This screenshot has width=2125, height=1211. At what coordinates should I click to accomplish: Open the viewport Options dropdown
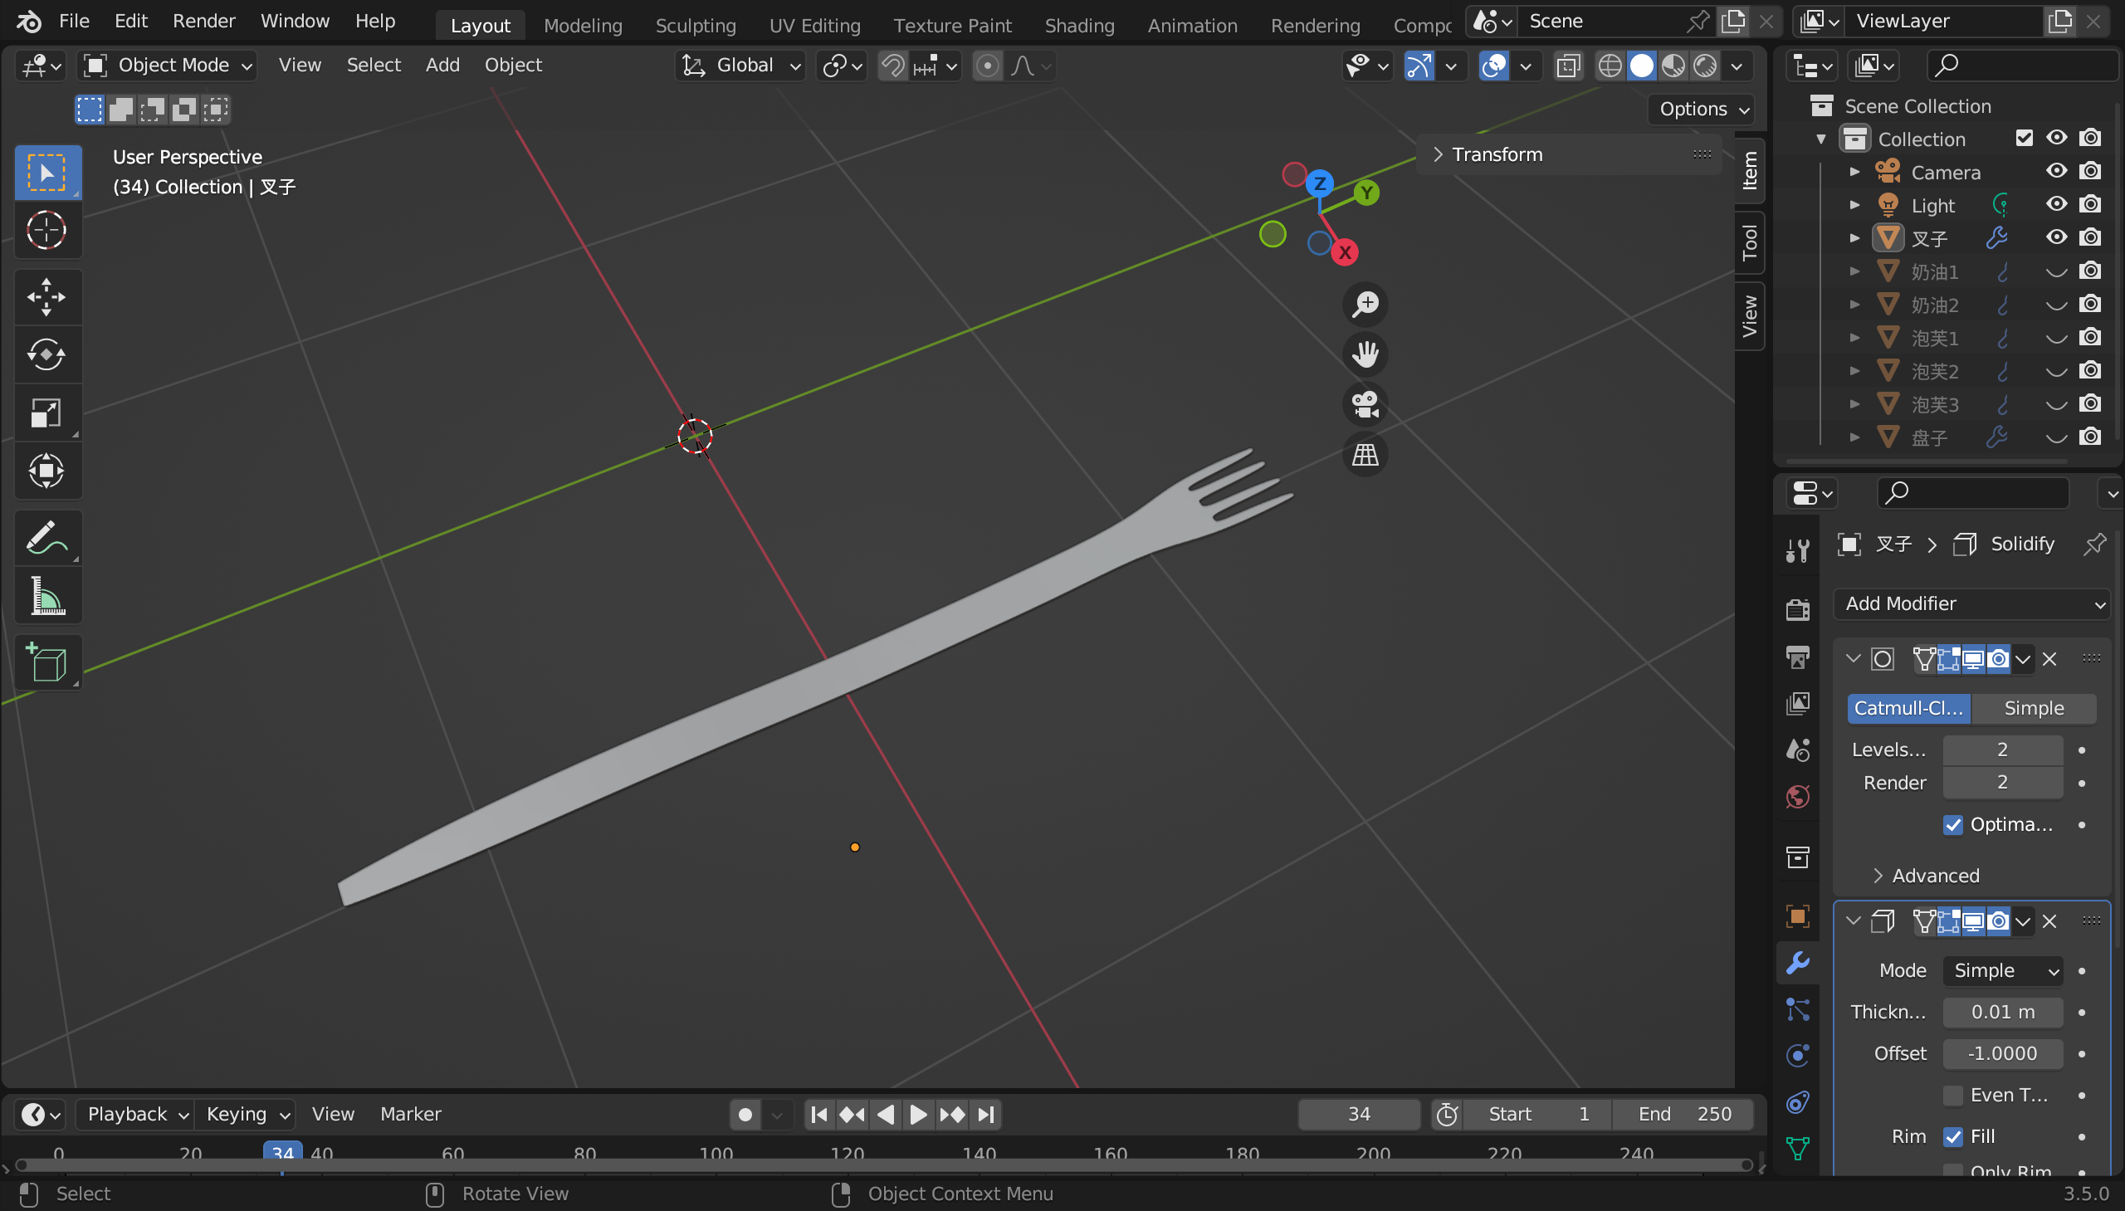coord(1702,109)
